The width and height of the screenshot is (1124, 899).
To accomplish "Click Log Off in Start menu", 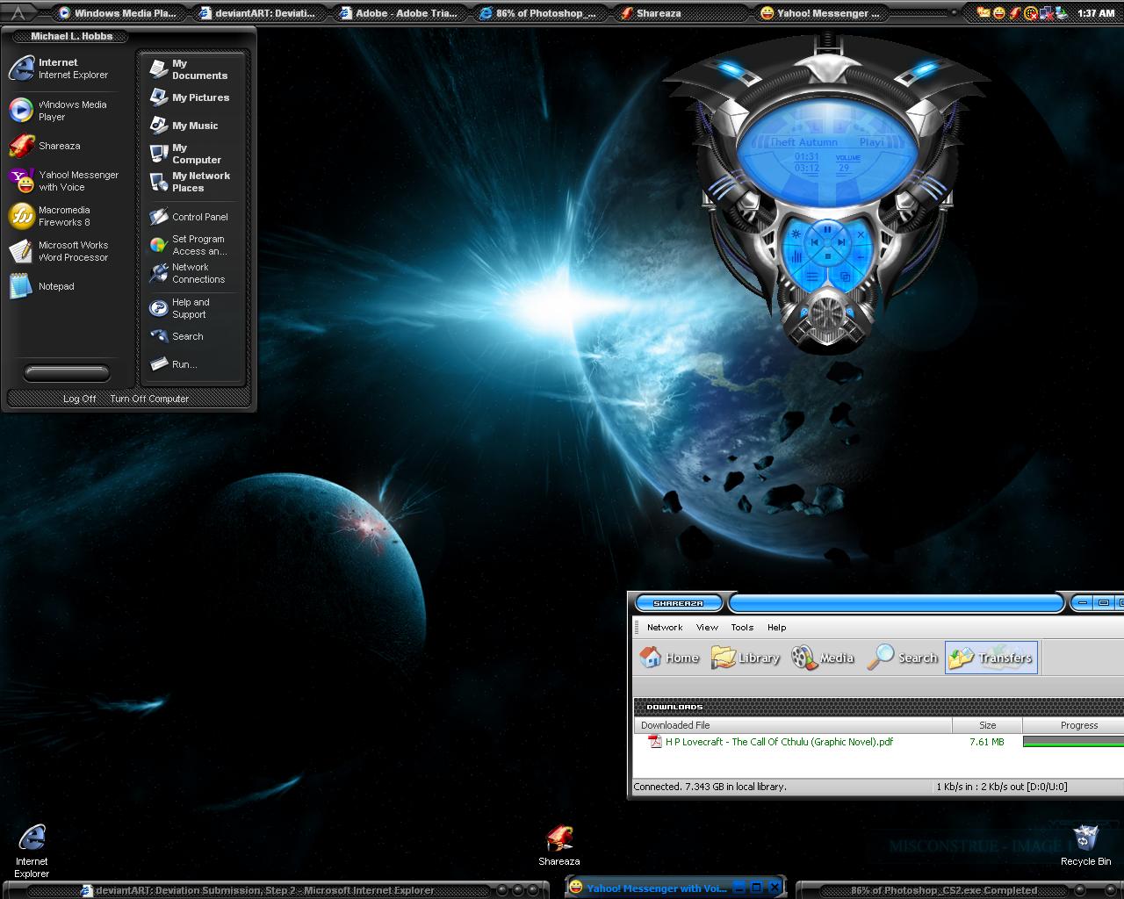I will coord(79,399).
